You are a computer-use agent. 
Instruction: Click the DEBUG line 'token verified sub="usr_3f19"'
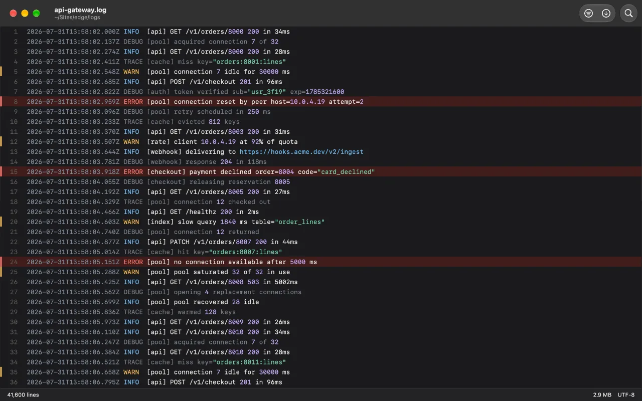click(x=321, y=92)
